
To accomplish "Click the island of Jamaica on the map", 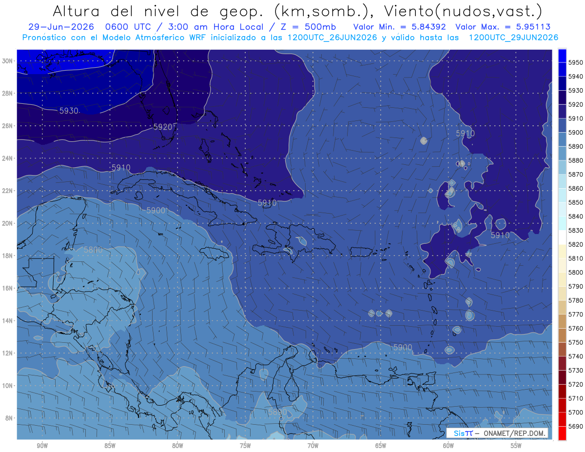I will (x=214, y=253).
